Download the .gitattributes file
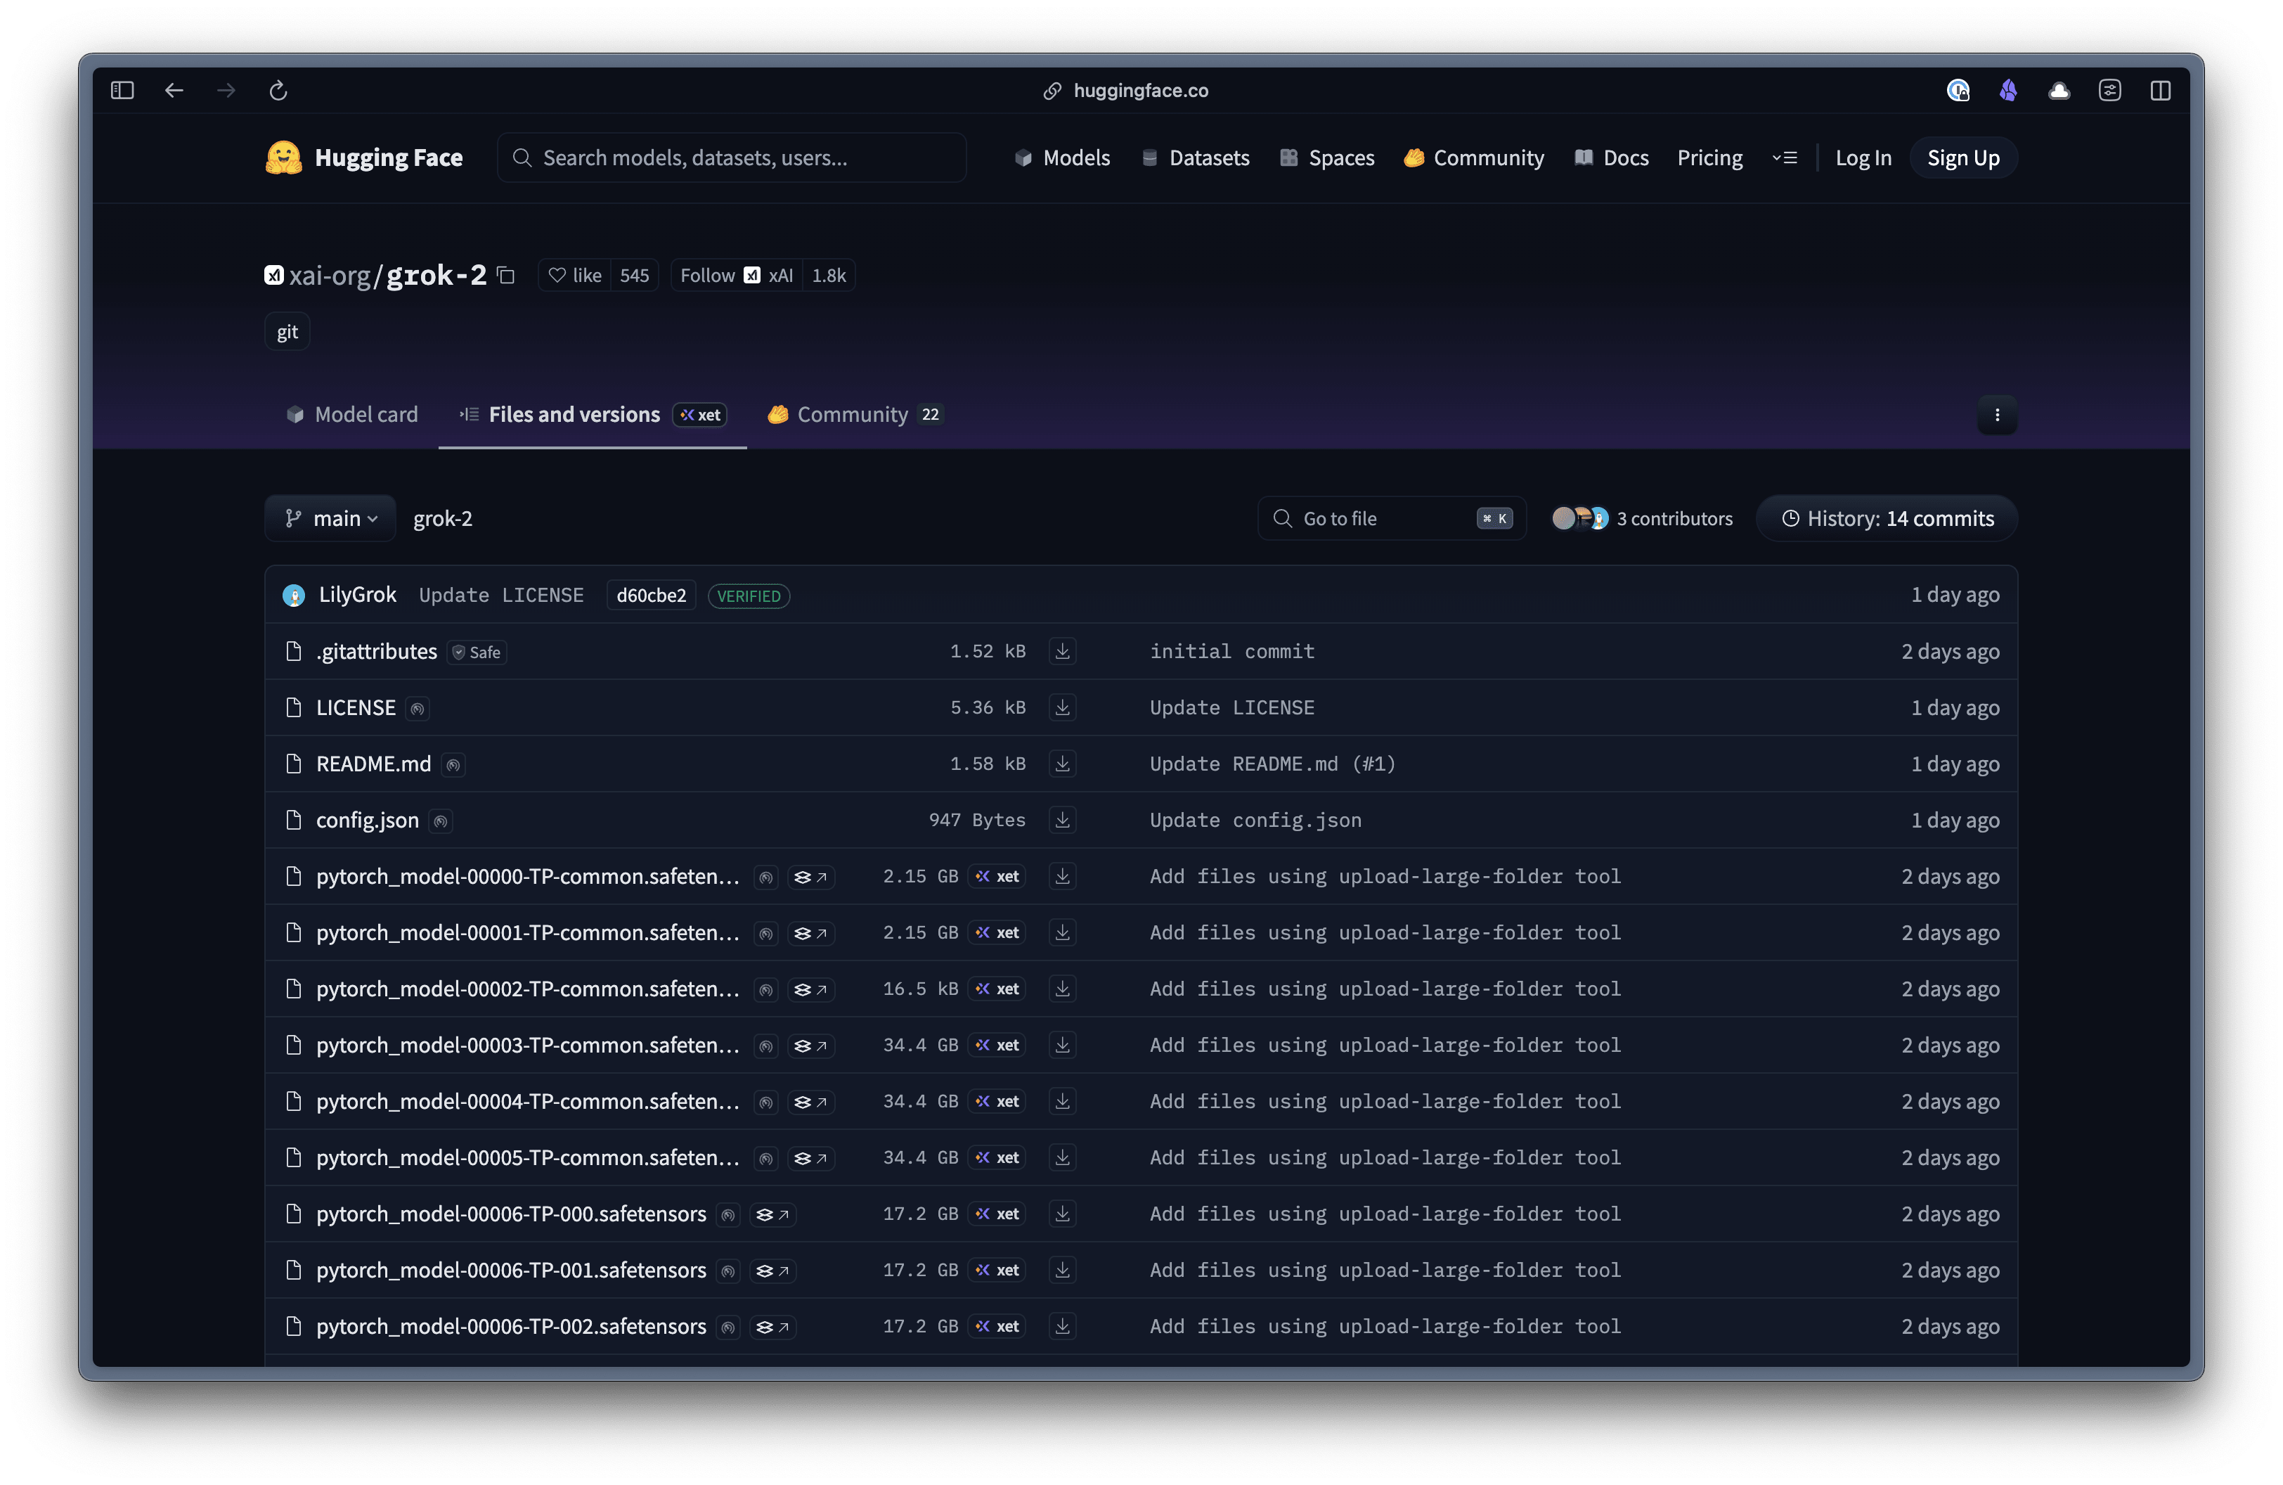Viewport: 2283px width, 1485px height. point(1062,651)
